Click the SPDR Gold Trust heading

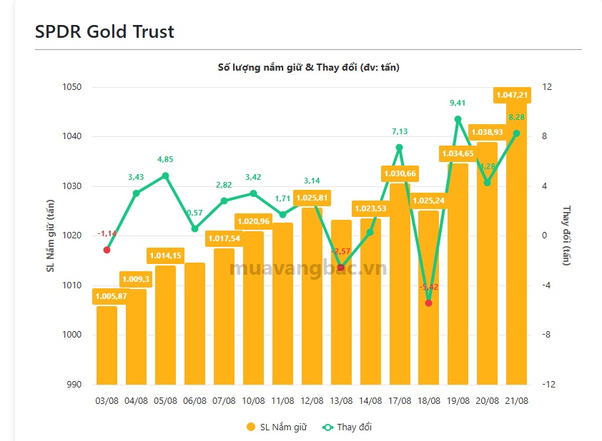point(104,31)
